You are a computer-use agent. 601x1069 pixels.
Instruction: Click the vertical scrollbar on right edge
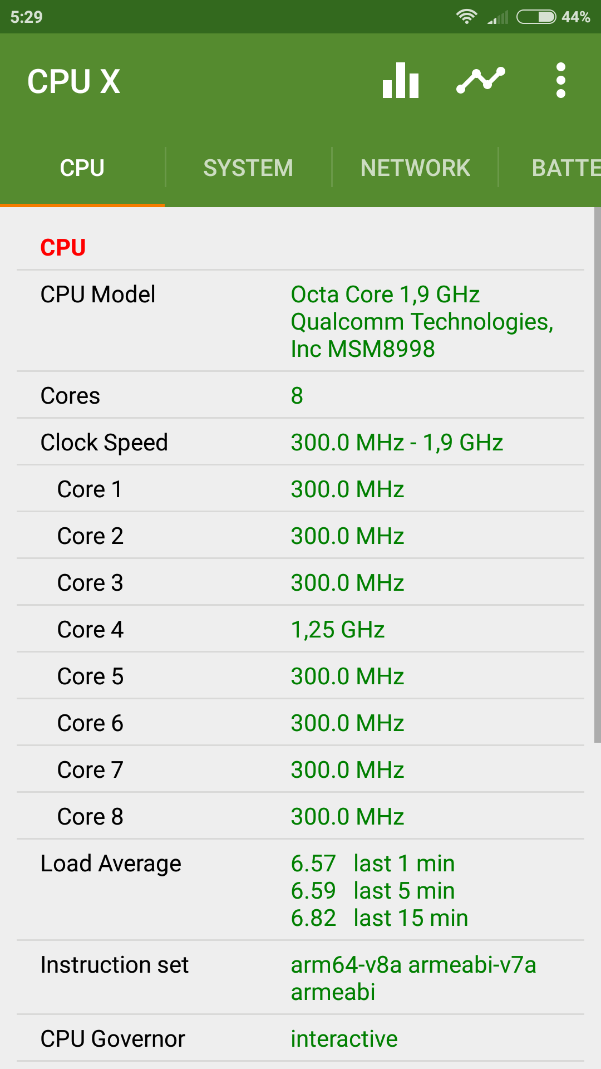tap(597, 474)
